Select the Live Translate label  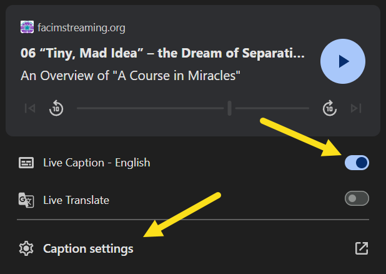(76, 200)
